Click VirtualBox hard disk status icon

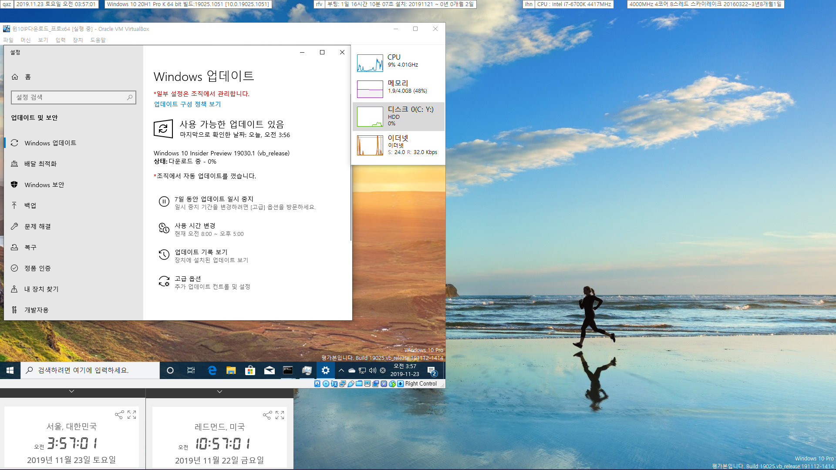click(x=317, y=383)
